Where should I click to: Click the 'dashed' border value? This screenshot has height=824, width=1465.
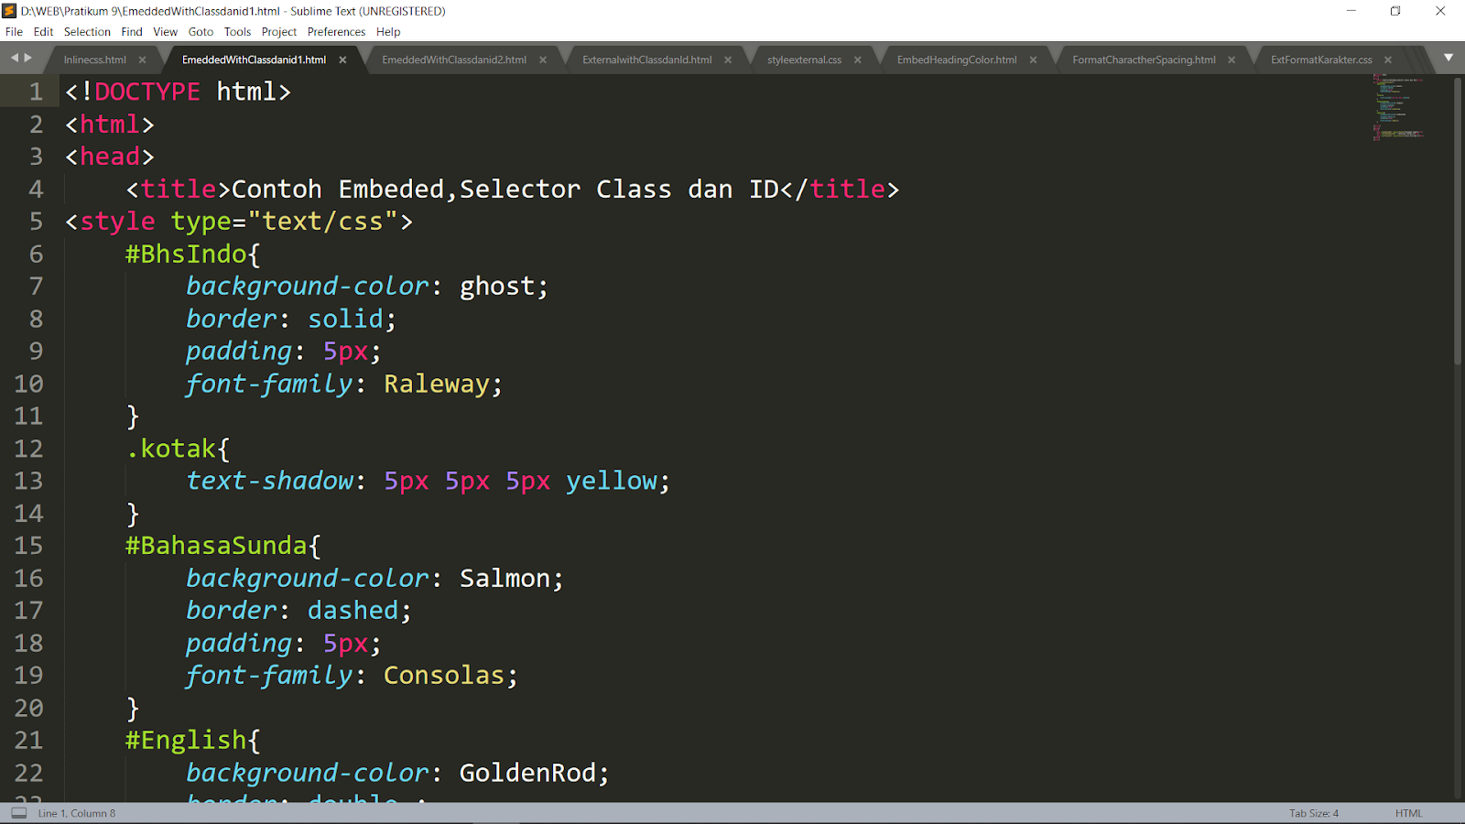(353, 611)
